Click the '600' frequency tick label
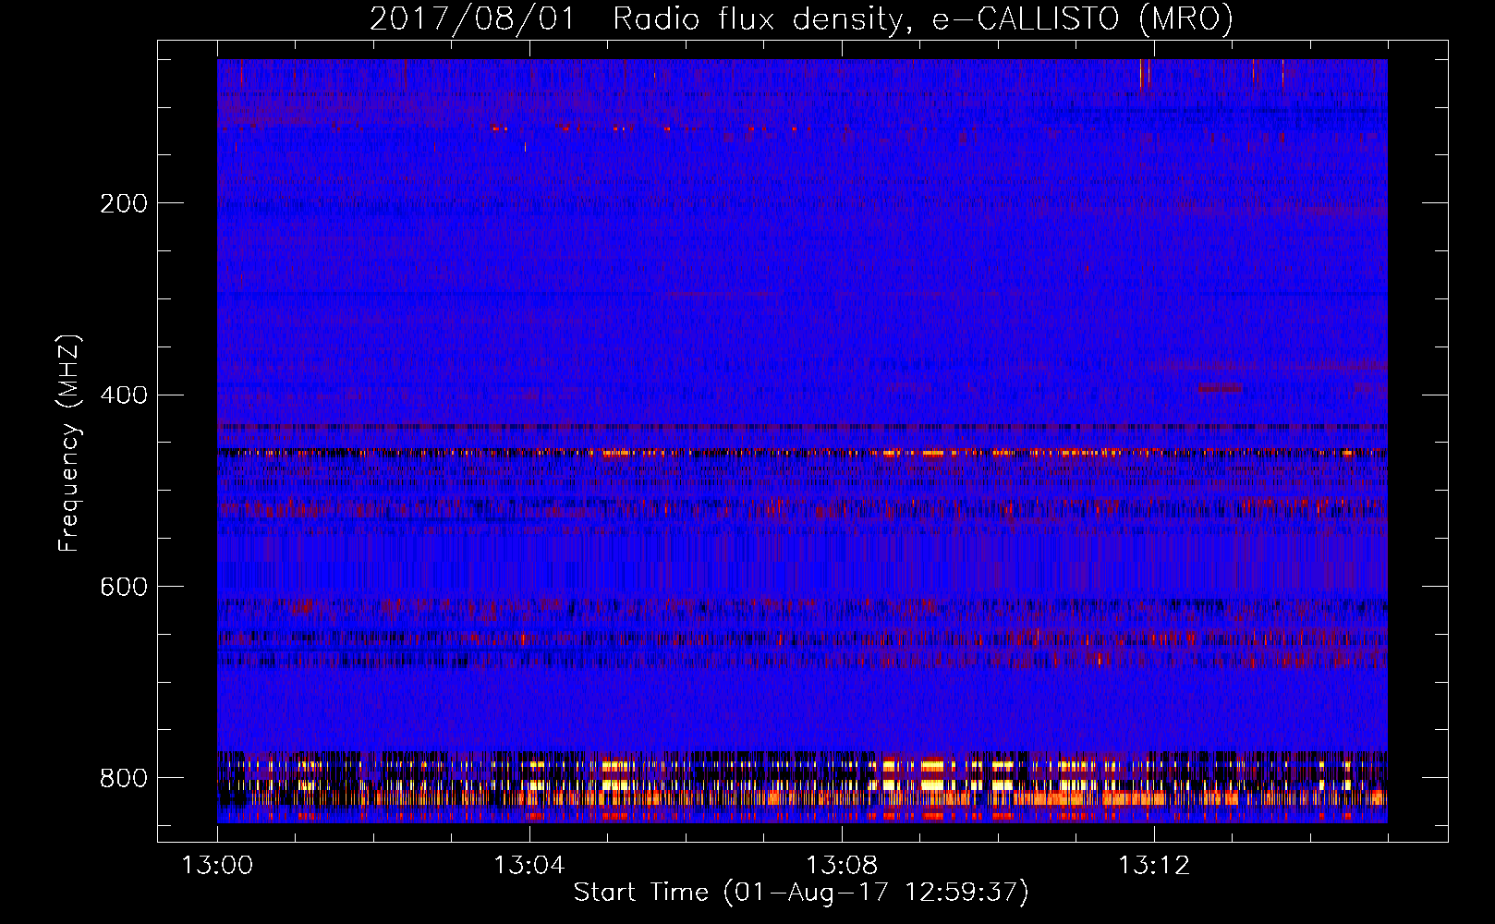This screenshot has height=924, width=1495. (124, 587)
